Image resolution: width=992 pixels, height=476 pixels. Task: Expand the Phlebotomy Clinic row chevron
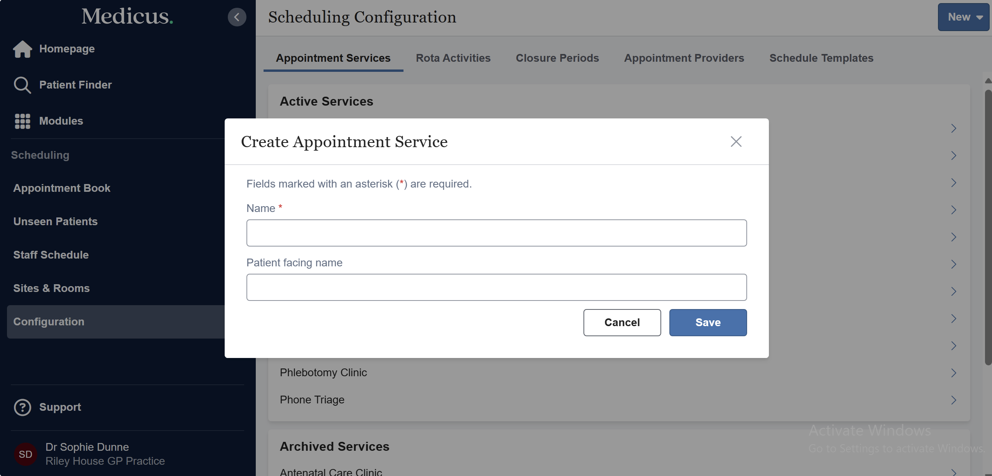954,373
